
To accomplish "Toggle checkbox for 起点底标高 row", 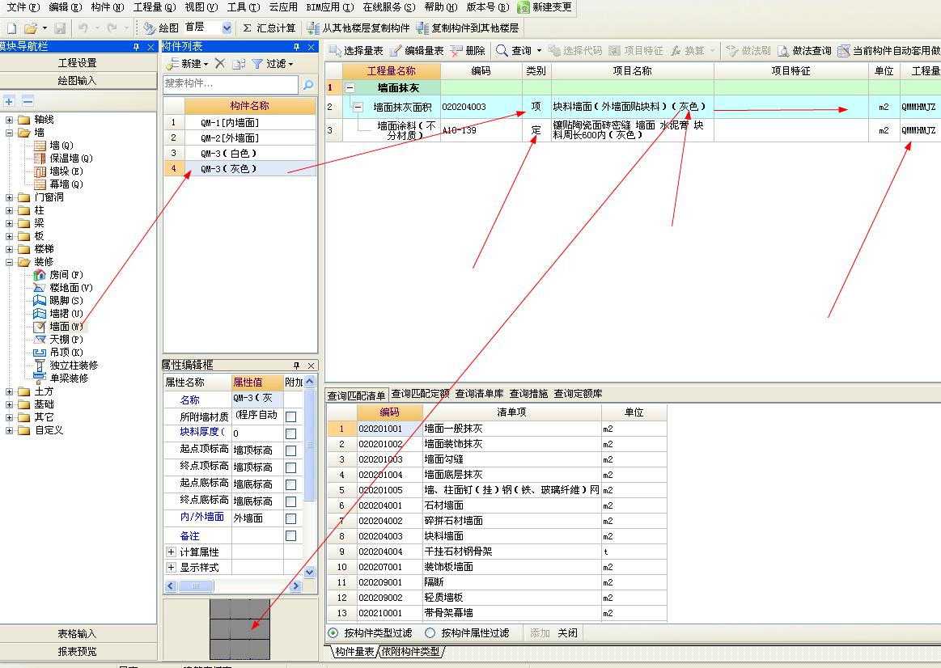I will [x=291, y=484].
